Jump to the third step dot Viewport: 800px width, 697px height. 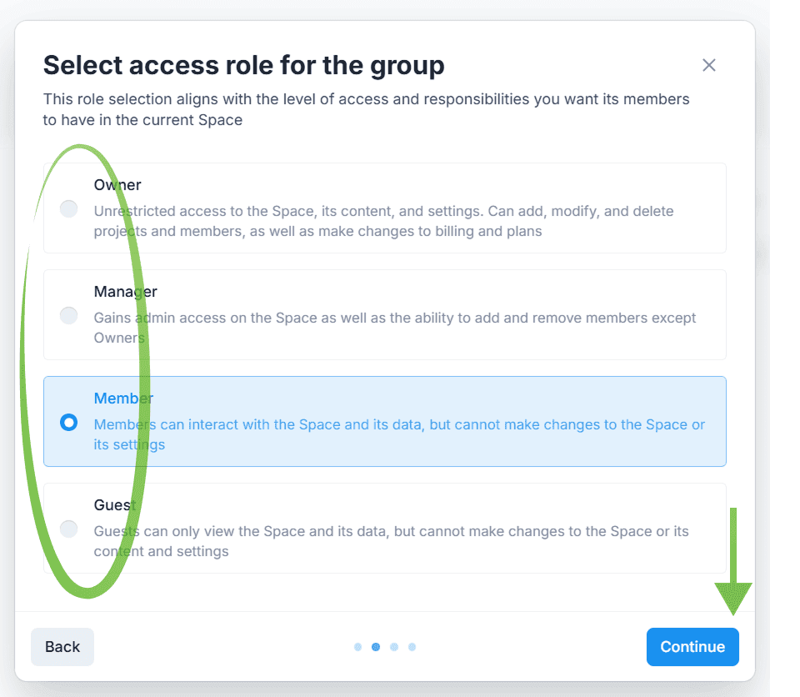(394, 647)
